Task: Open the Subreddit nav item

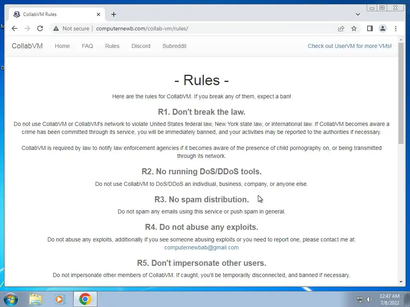Action: [x=175, y=46]
